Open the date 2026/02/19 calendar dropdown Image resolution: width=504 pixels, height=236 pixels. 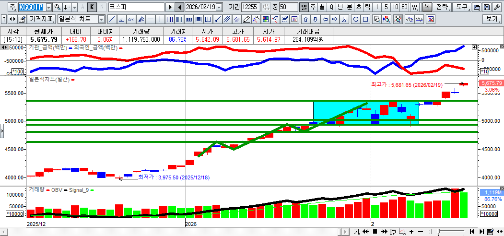(219, 7)
